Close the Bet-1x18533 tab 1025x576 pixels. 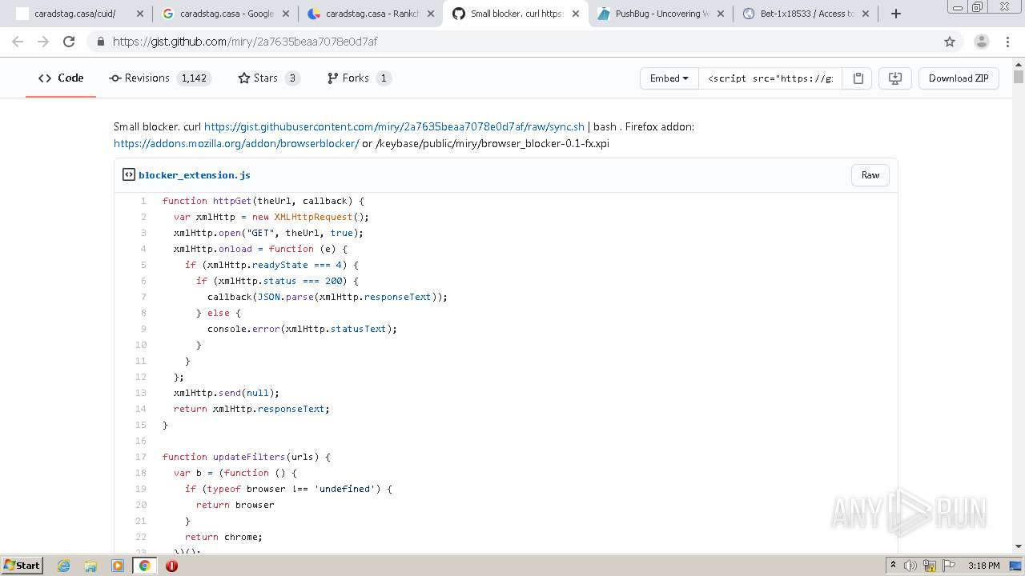coord(866,14)
